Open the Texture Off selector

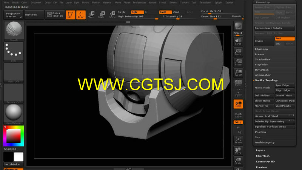coord(14,94)
